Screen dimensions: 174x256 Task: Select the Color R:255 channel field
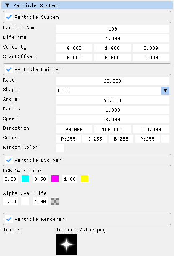pos(69,139)
